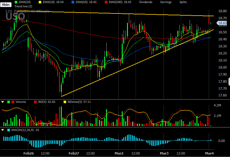Hide the Earnings overlay
The height and width of the screenshot is (157, 230).
166,2
